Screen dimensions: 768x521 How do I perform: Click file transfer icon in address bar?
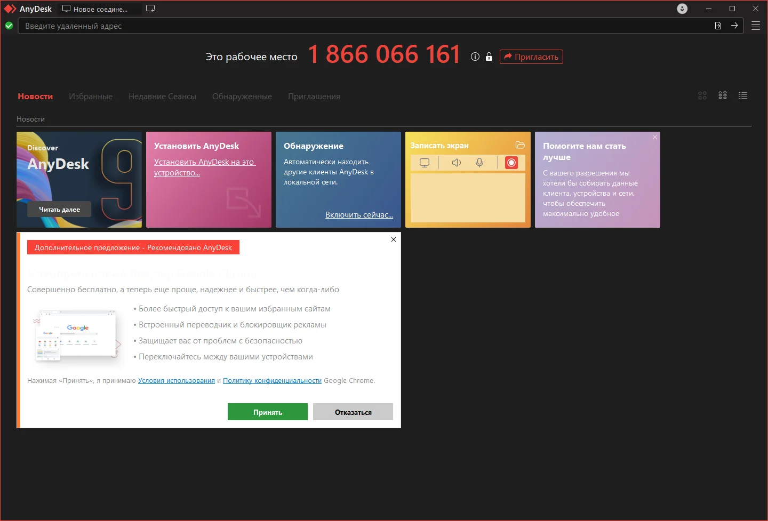718,26
